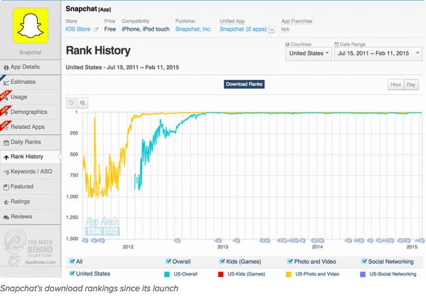The image size is (426, 296).
Task: Click the iOS Store link
Action: [x=78, y=29]
